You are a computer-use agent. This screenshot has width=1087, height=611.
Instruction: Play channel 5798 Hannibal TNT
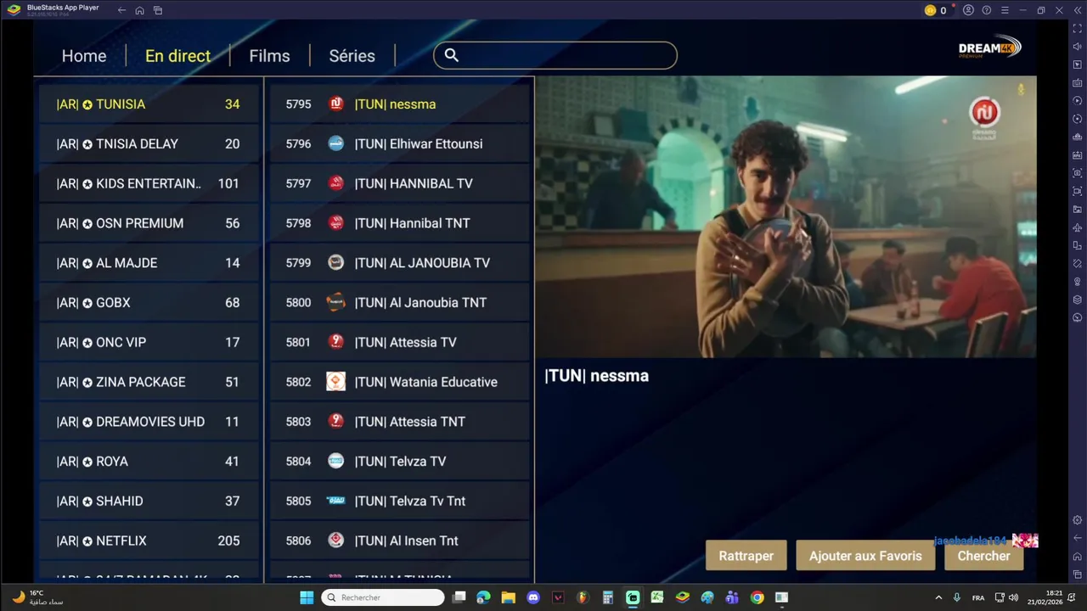tap(400, 223)
